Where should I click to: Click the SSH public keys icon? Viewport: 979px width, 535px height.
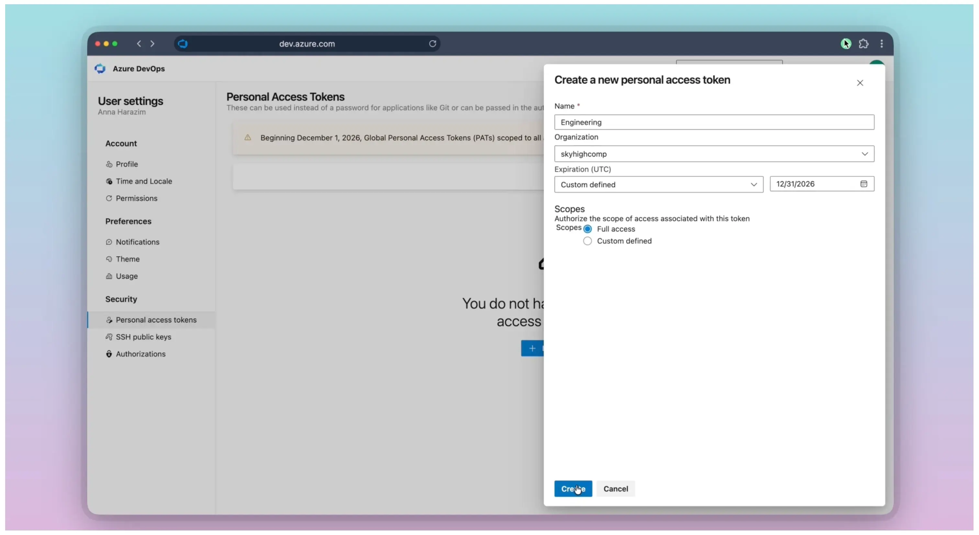(109, 337)
